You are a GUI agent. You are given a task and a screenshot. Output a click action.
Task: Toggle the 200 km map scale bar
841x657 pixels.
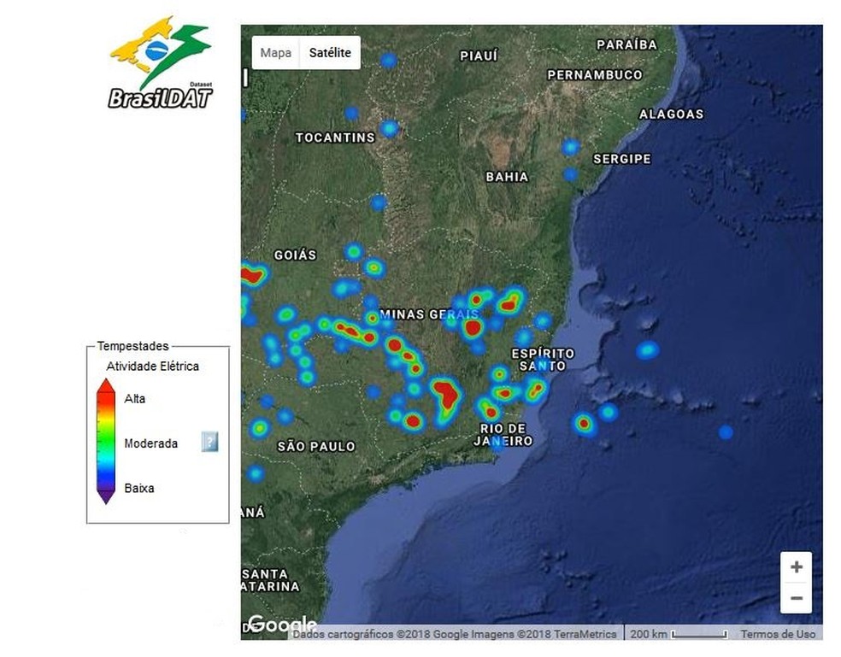(679, 634)
